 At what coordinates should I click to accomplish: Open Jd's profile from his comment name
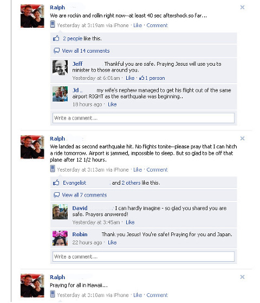coord(75,90)
